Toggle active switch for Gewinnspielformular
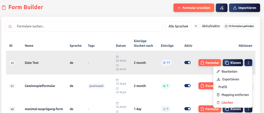This screenshot has height=113, width=264. 188,86
